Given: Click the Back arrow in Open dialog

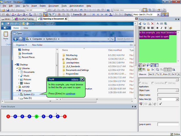Looking at the screenshot, I should tap(16, 39).
